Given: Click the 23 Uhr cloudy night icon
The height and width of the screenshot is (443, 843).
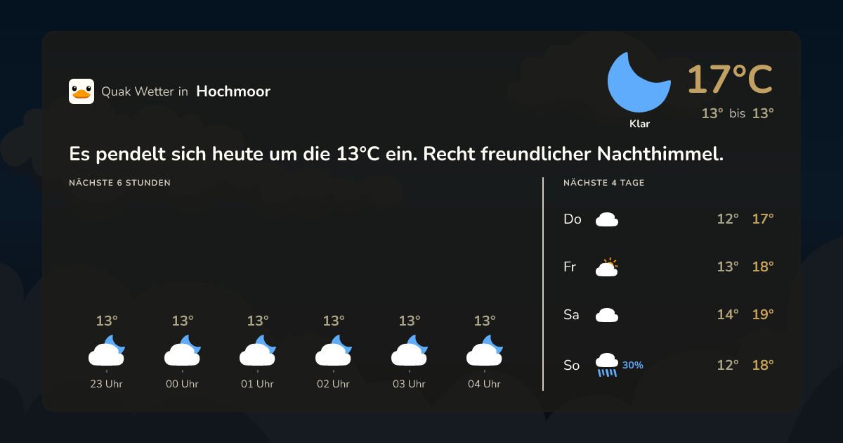Looking at the screenshot, I should tap(107, 350).
